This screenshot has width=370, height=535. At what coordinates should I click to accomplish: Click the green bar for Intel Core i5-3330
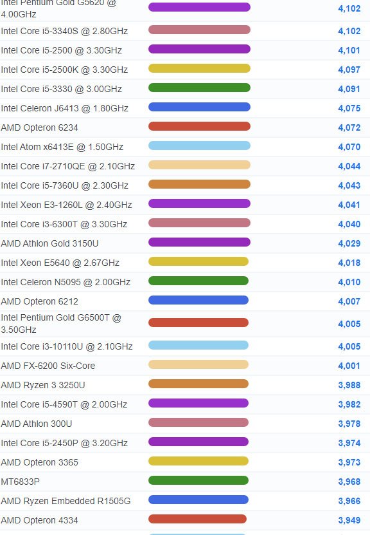[199, 88]
